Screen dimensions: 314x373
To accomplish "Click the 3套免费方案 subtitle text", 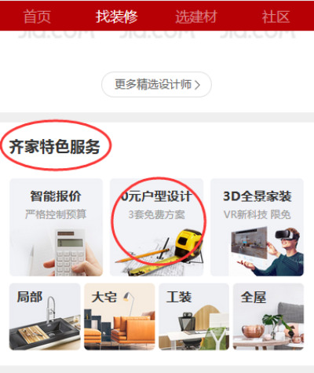I will pos(156,214).
